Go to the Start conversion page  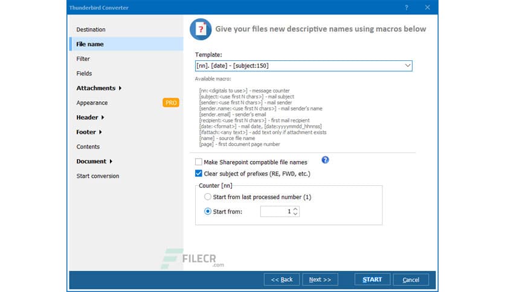click(x=98, y=176)
